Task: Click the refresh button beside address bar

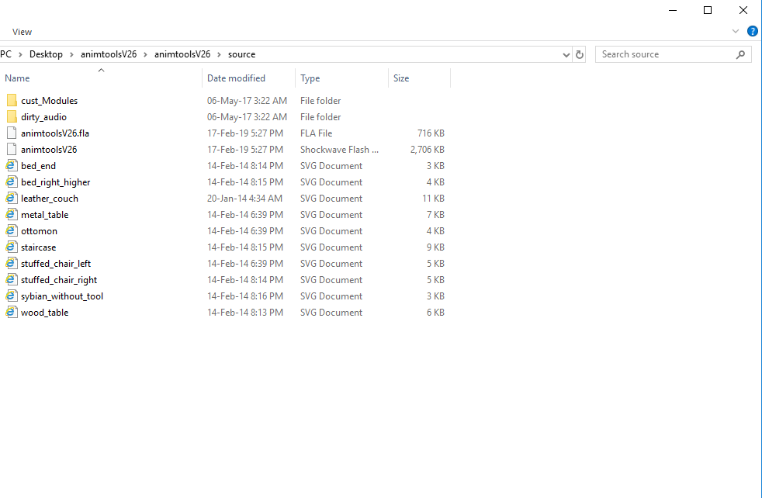Action: 580,54
